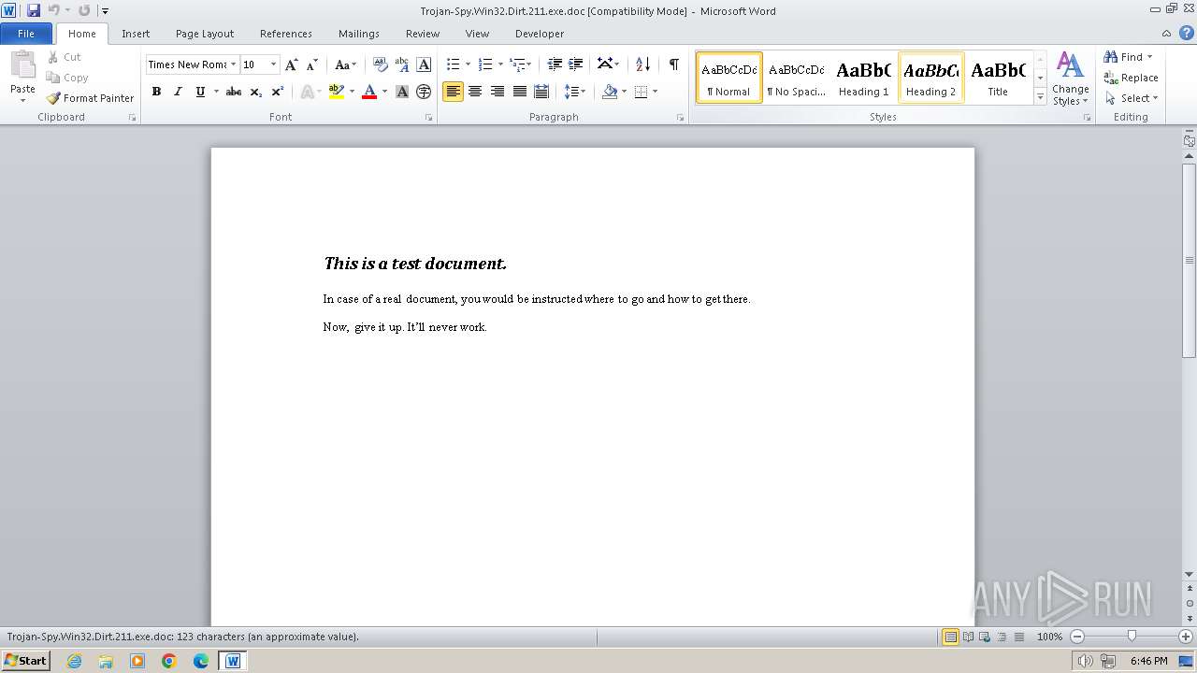Viewport: 1197px width, 673px height.
Task: Toggle Superscript formatting
Action: click(278, 92)
